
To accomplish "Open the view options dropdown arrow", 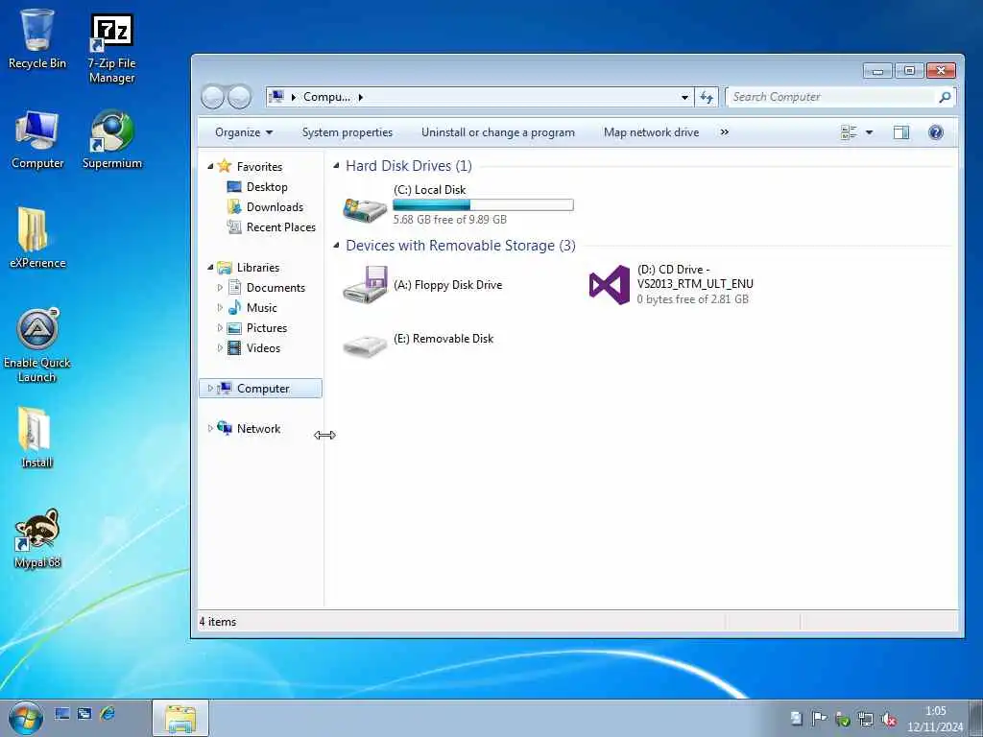I will 869,132.
